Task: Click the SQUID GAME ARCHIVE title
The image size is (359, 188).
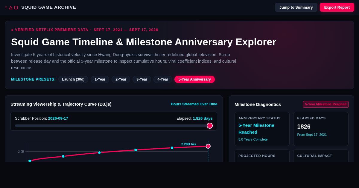Action: coord(49,7)
